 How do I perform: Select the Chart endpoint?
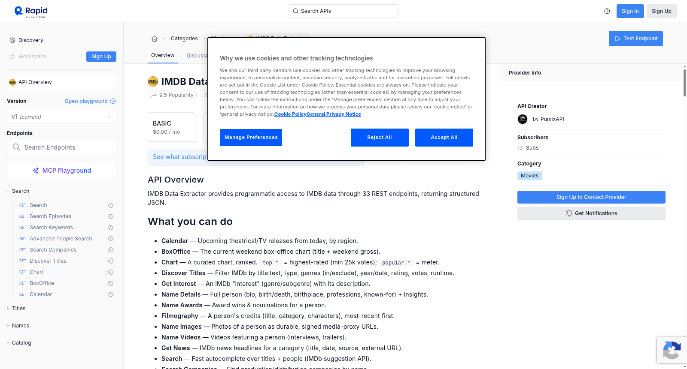pos(36,272)
